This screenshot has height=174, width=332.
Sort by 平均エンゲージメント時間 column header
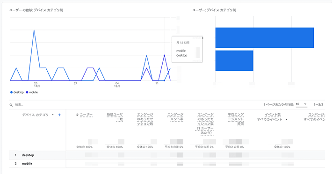click(x=236, y=119)
